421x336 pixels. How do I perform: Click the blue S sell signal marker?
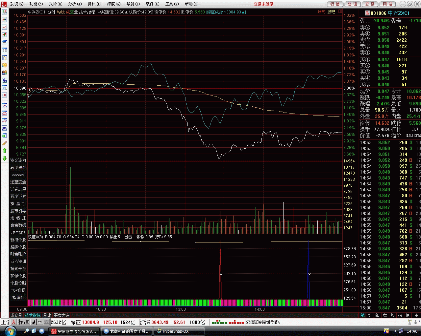point(310,273)
